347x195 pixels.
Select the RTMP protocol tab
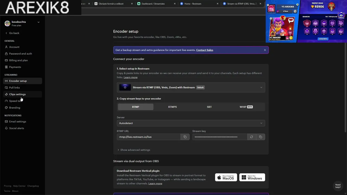click(x=136, y=107)
